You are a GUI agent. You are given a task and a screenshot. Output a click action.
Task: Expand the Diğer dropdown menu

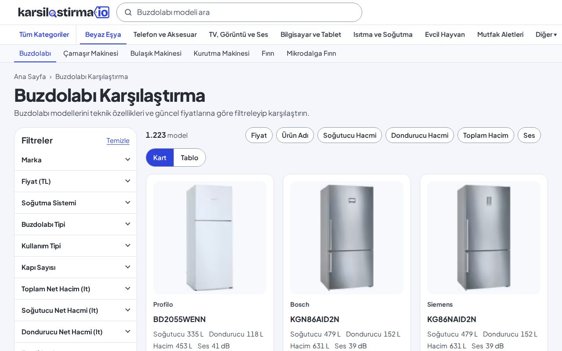pyautogui.click(x=546, y=34)
